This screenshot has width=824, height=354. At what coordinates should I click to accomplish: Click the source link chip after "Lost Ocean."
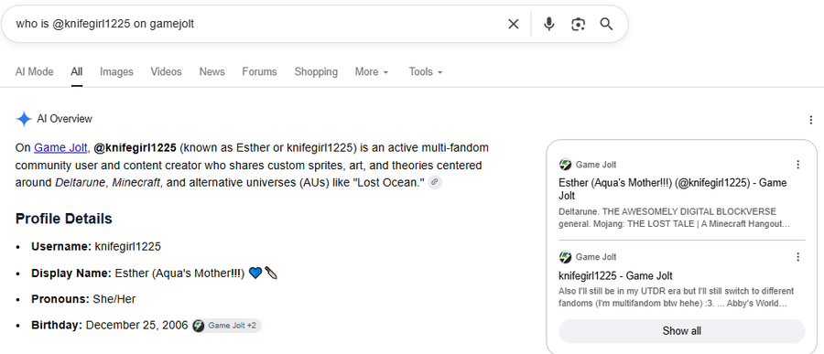[434, 182]
